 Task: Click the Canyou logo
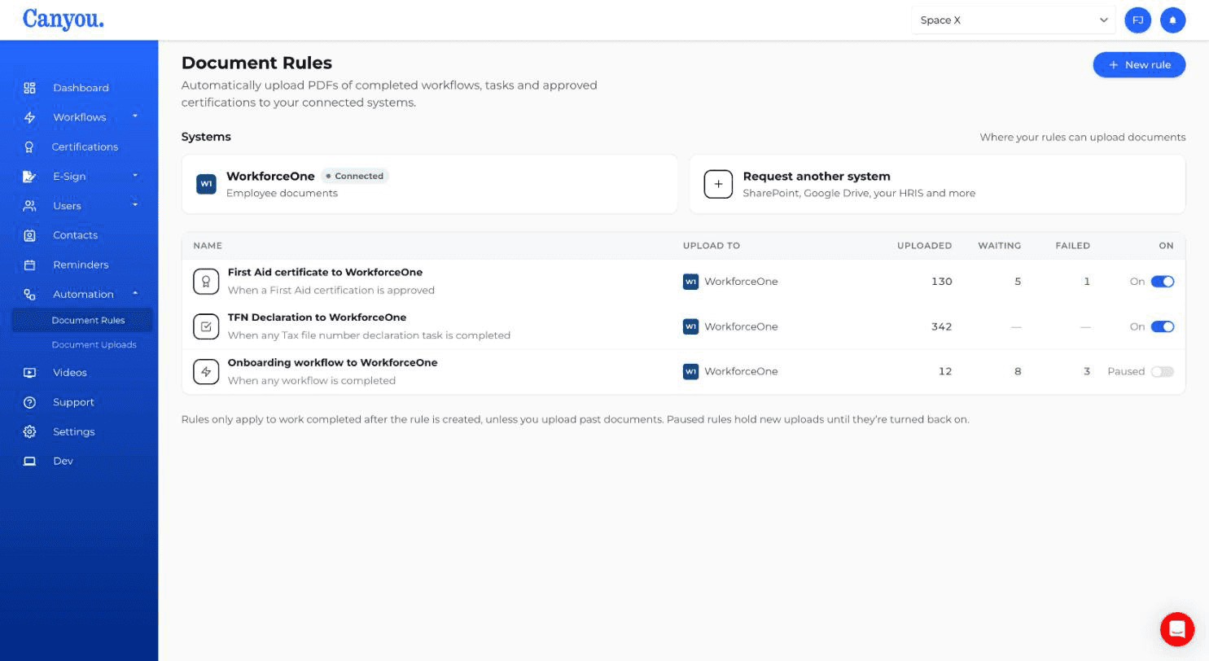[64, 19]
